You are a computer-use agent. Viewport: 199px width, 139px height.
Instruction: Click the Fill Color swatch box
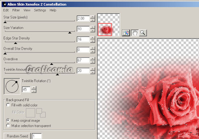tap(30, 113)
